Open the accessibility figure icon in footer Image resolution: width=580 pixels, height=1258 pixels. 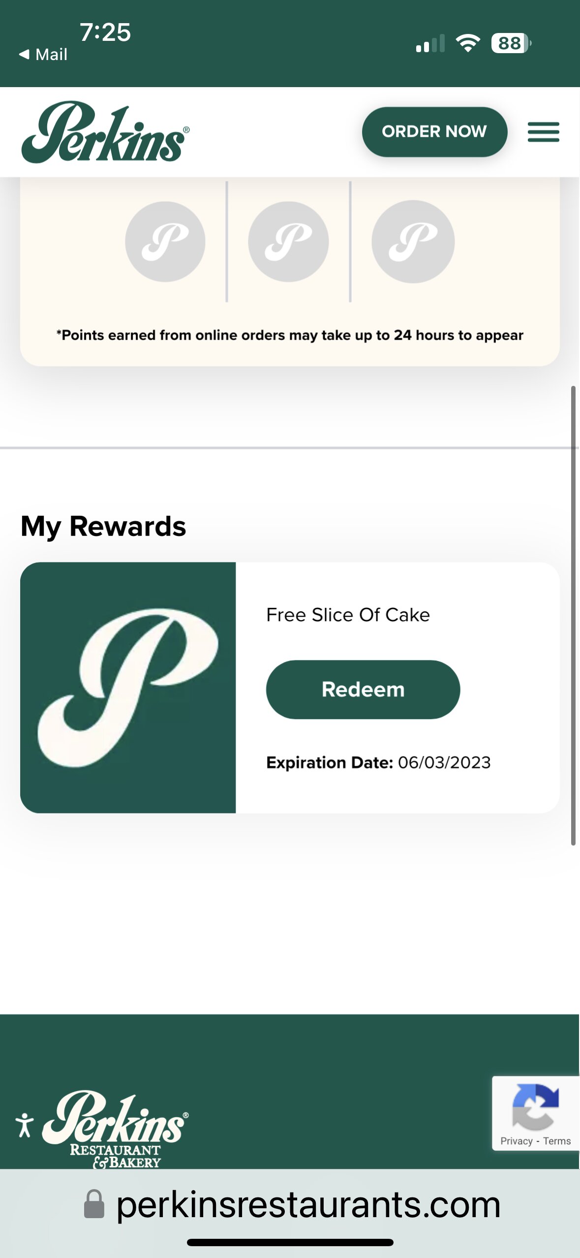point(24,1125)
